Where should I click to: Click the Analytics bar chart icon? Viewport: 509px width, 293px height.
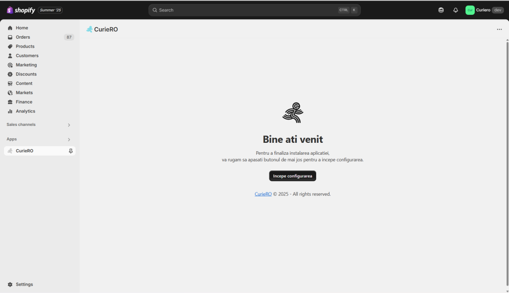click(10, 111)
